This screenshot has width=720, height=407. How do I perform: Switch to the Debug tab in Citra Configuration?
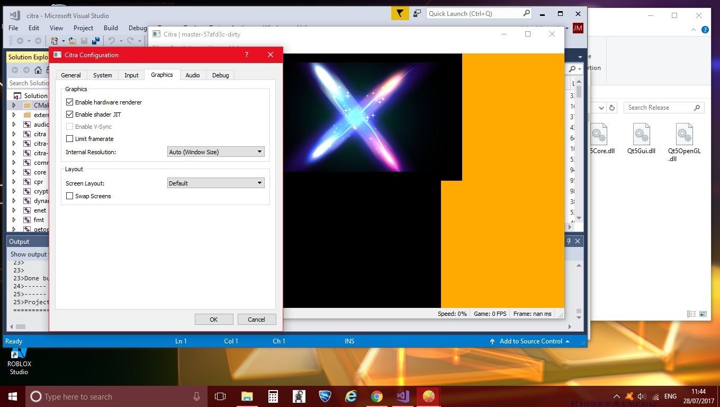220,75
